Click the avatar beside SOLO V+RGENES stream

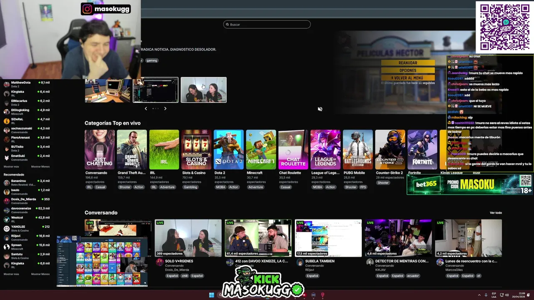pos(160,262)
